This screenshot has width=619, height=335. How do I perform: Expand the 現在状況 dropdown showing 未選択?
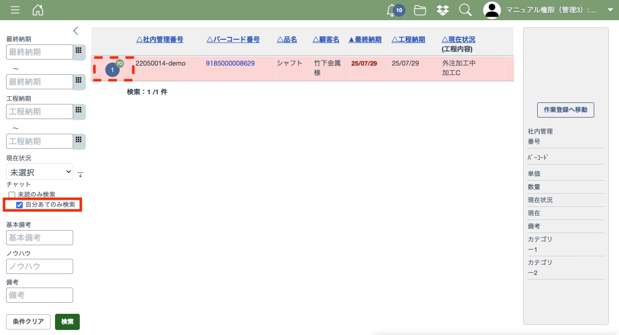(40, 172)
